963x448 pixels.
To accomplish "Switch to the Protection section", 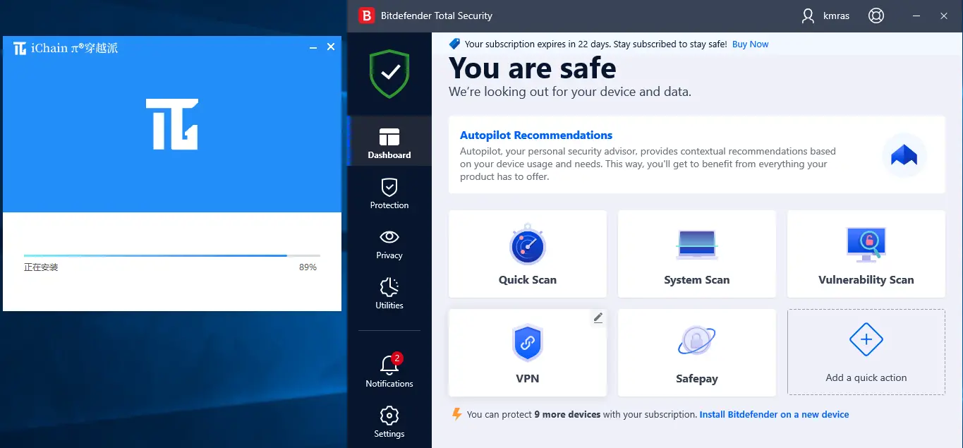I will pyautogui.click(x=389, y=194).
